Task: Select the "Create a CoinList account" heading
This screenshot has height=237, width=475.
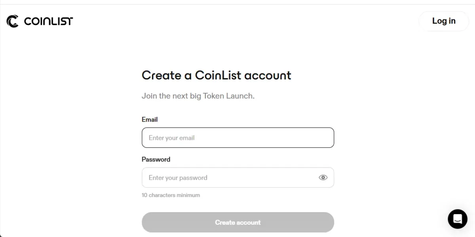Action: [217, 75]
